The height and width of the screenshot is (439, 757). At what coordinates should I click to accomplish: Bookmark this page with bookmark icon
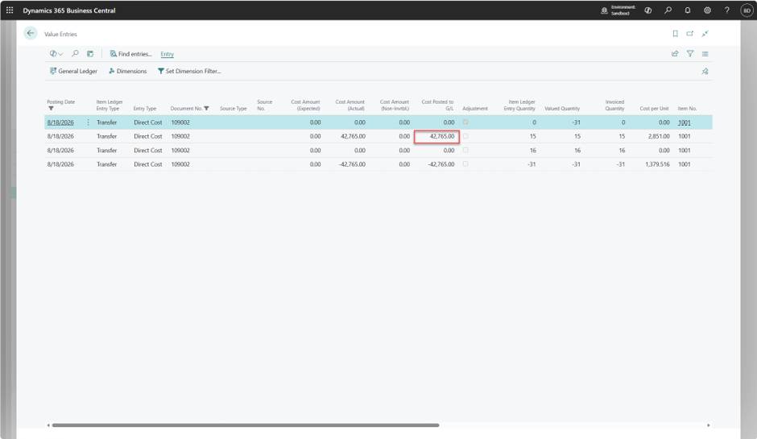click(x=675, y=33)
